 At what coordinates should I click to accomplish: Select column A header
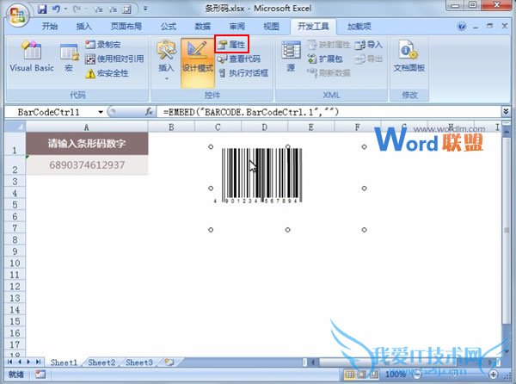click(x=87, y=127)
